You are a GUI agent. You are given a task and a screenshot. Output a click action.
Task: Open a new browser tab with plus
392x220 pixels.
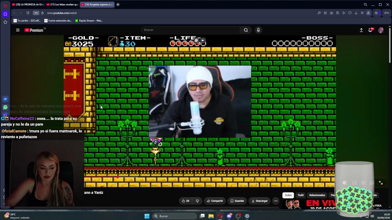(x=118, y=5)
